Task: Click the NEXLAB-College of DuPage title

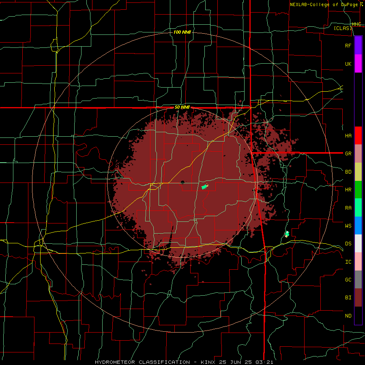Action: coord(324,4)
